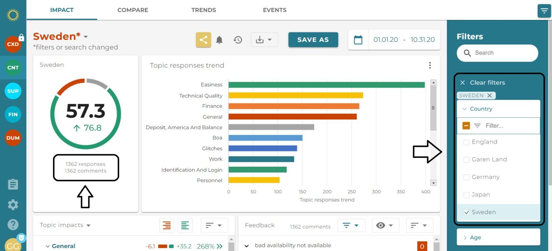552x251 pixels.
Task: Switch to the EVENTS tab
Action: (x=275, y=10)
